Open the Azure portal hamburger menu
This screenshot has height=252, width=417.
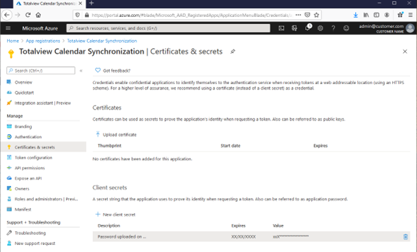8,28
